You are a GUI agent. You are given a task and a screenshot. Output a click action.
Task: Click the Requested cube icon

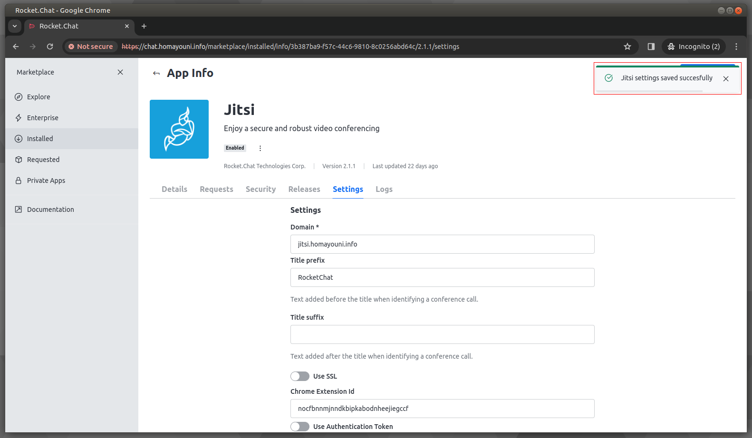[x=19, y=160]
